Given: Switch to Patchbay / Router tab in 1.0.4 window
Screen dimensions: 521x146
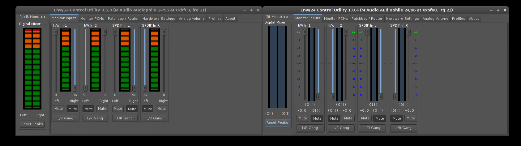Looking at the screenshot, I should point(367,19).
